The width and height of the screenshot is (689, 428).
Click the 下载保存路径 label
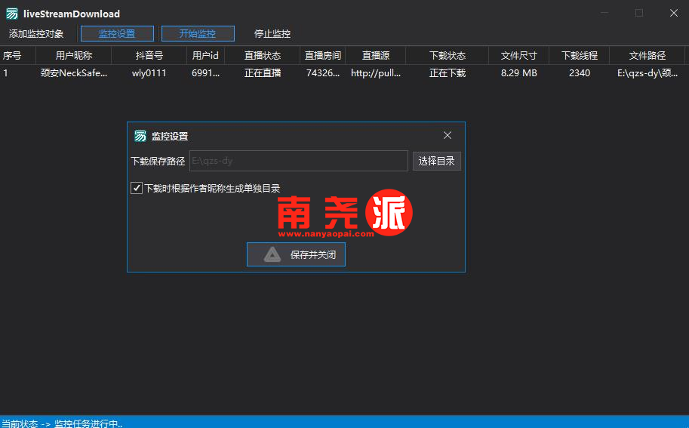tap(158, 162)
